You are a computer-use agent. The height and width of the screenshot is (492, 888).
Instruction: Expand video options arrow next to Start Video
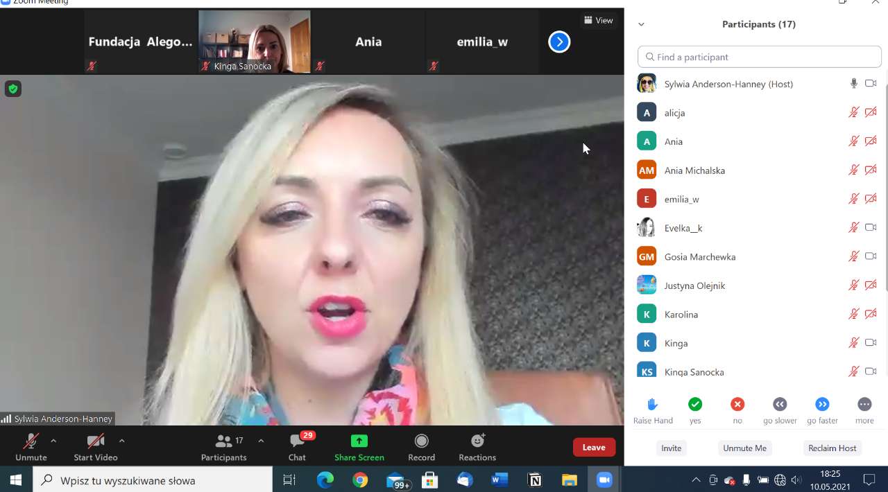click(121, 441)
